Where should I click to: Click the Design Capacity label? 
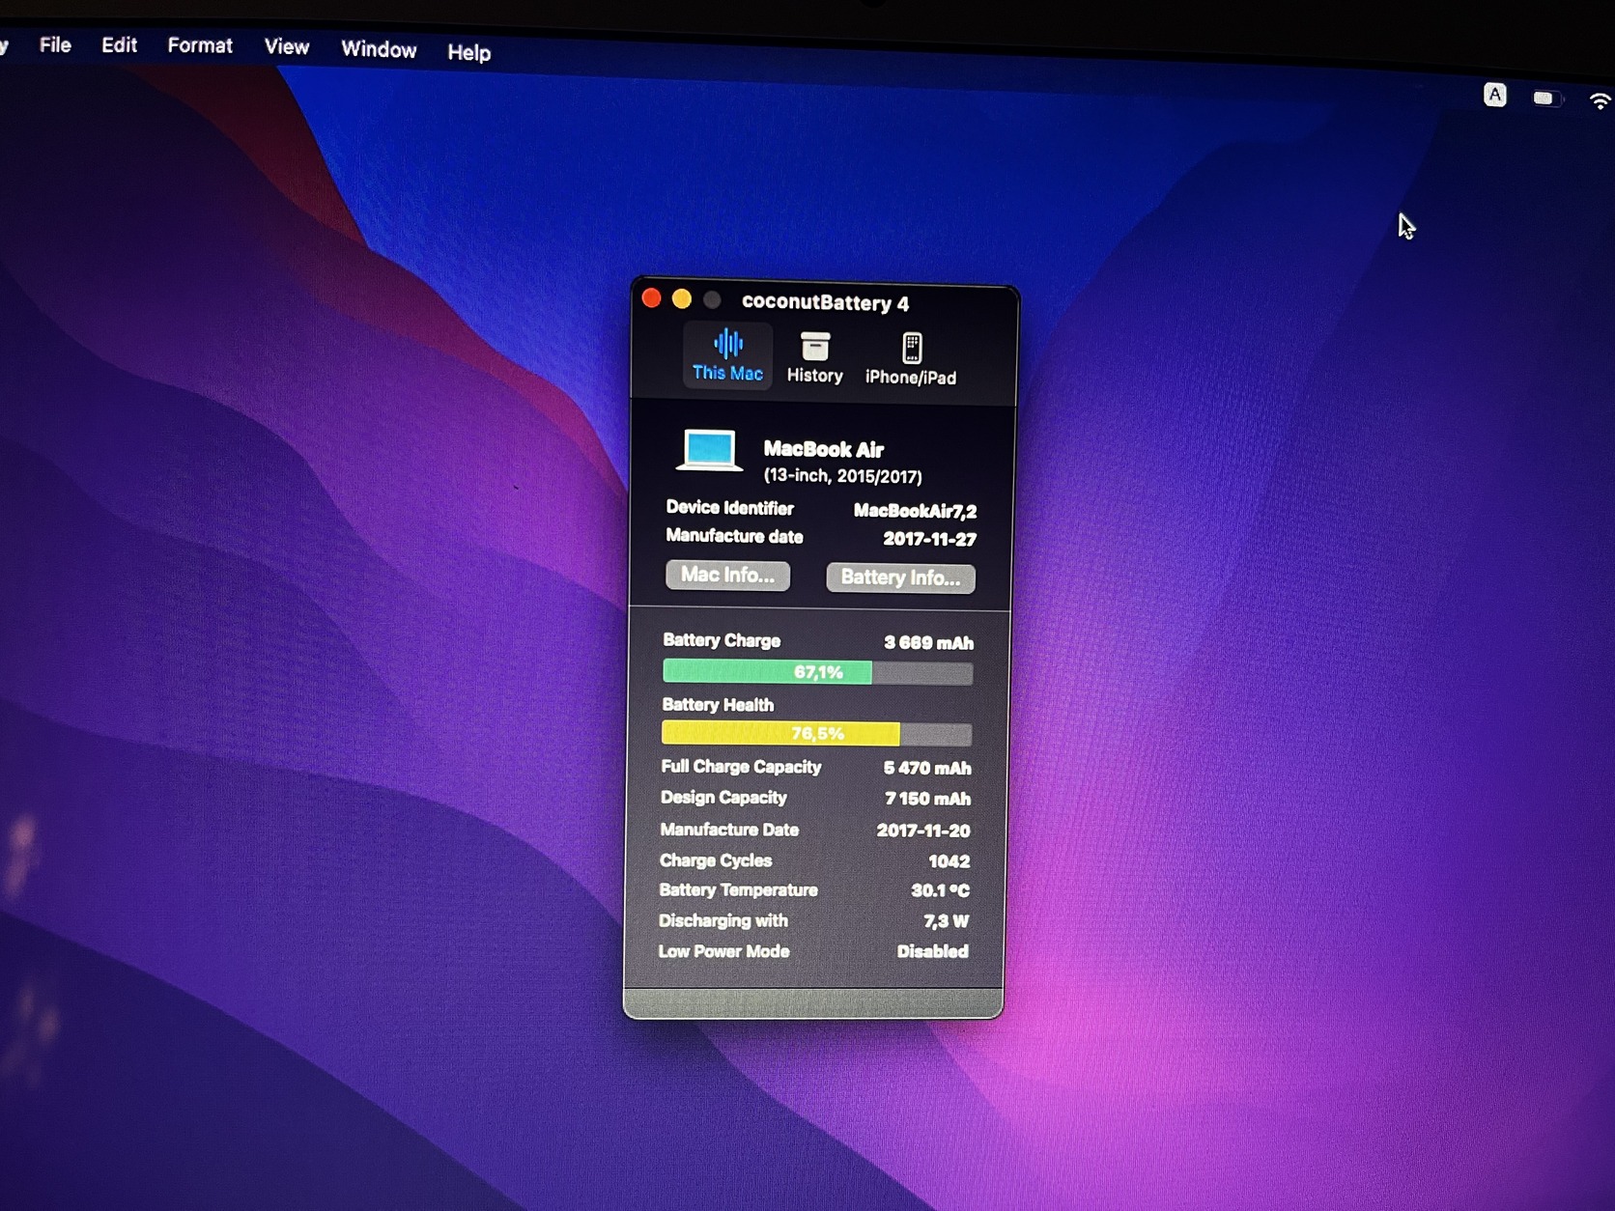(x=723, y=798)
